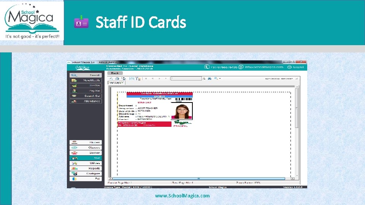Click the Copy toolbar icon

(x=124, y=79)
